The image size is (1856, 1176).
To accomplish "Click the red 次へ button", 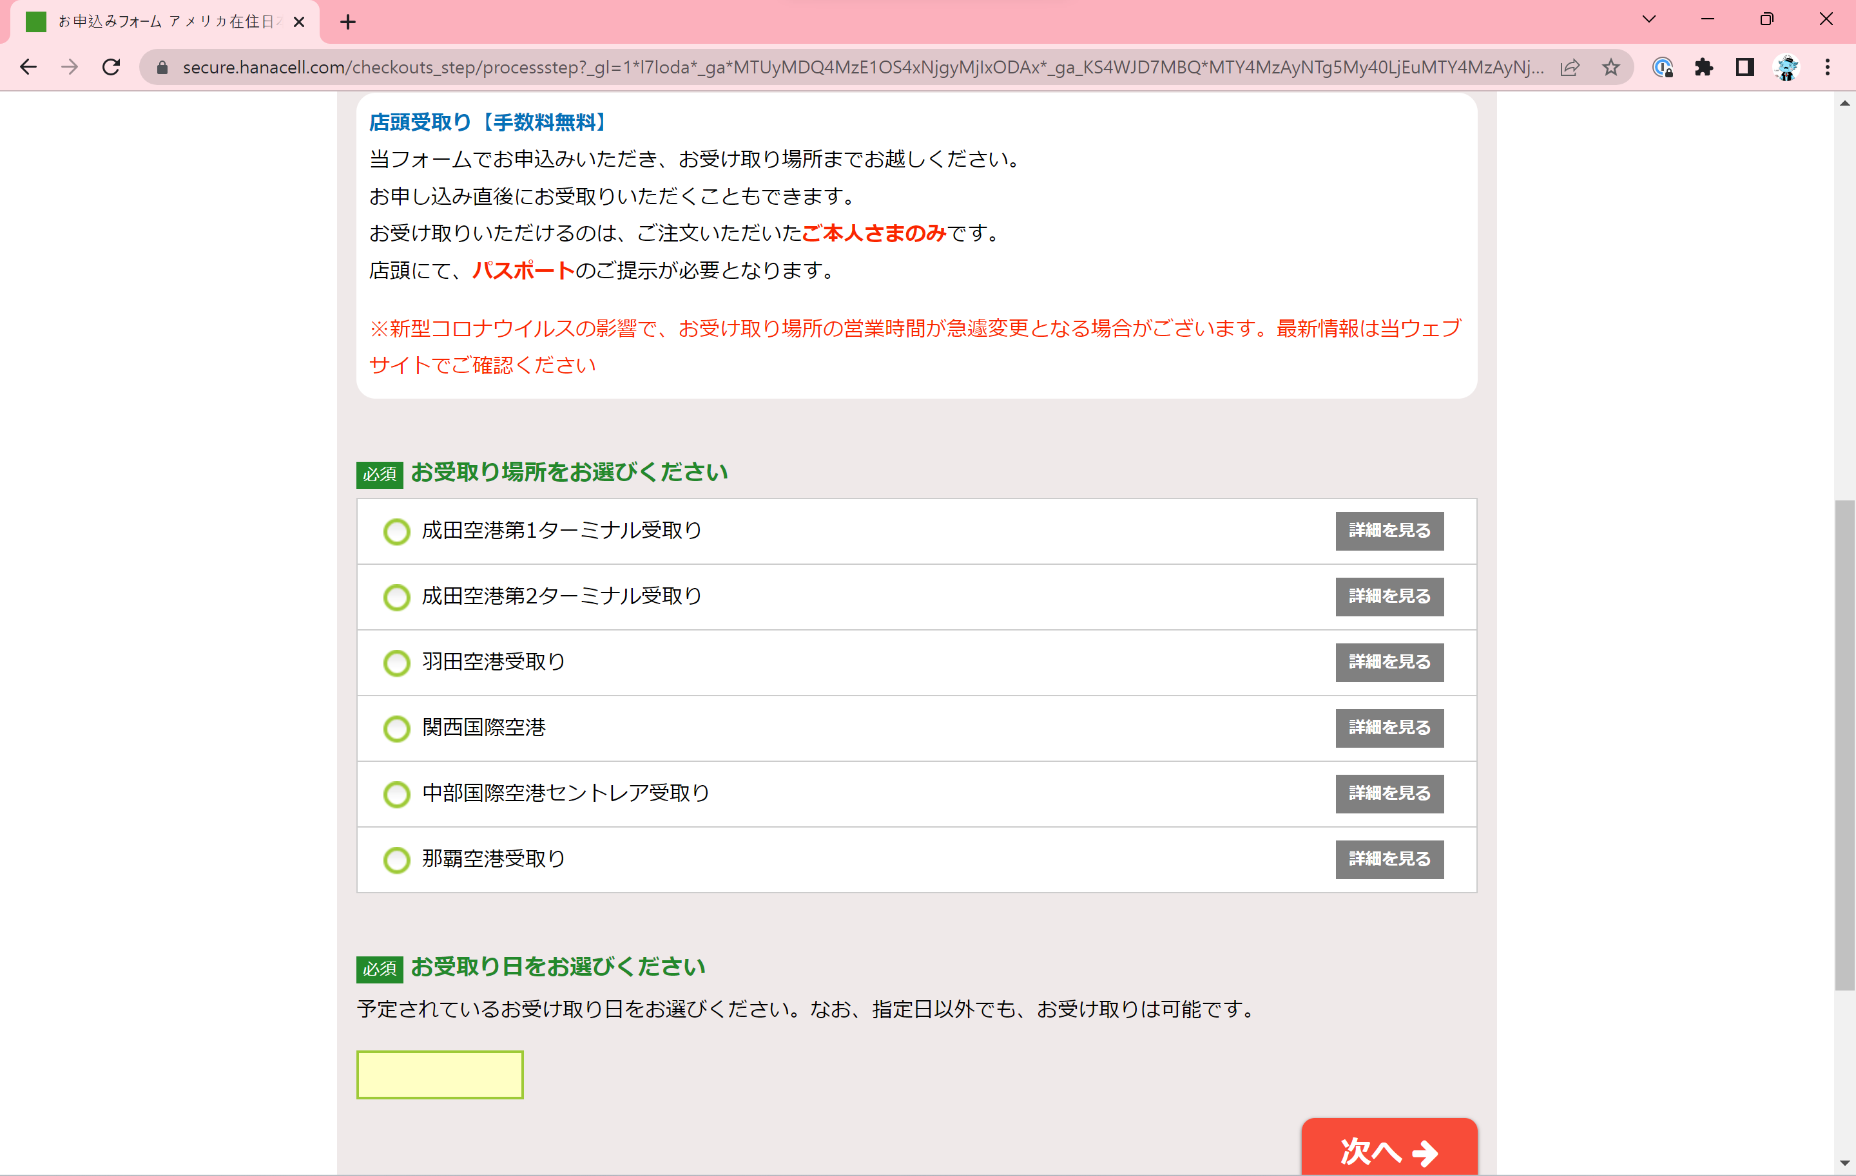I will [1389, 1150].
